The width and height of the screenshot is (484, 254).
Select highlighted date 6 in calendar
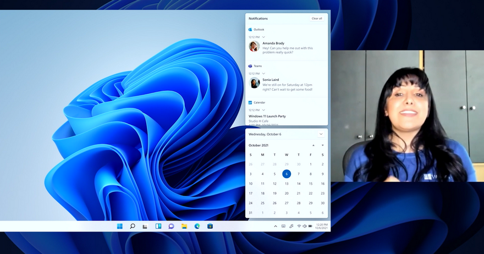pyautogui.click(x=287, y=174)
